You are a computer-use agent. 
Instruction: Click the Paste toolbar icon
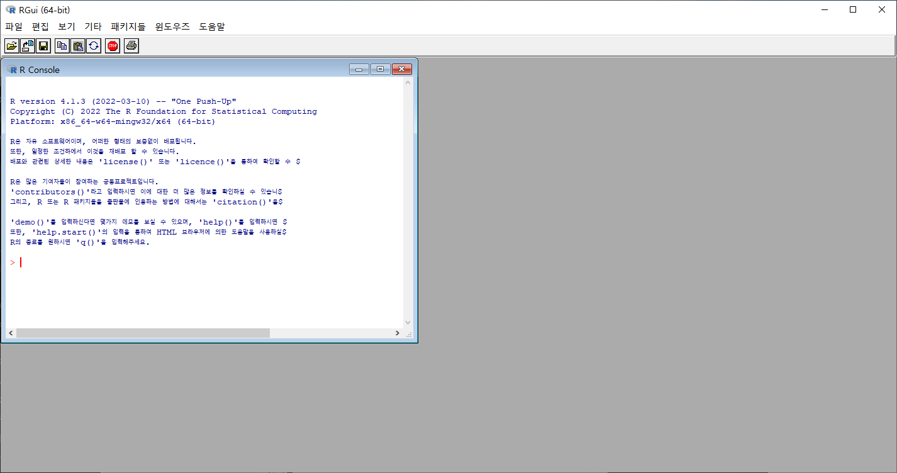pos(78,46)
